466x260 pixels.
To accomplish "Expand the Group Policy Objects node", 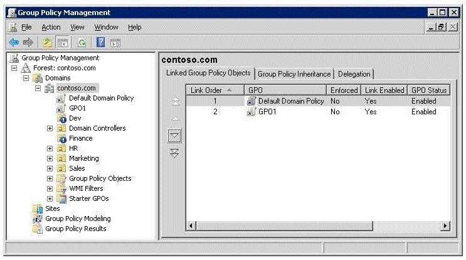I will pyautogui.click(x=50, y=179).
